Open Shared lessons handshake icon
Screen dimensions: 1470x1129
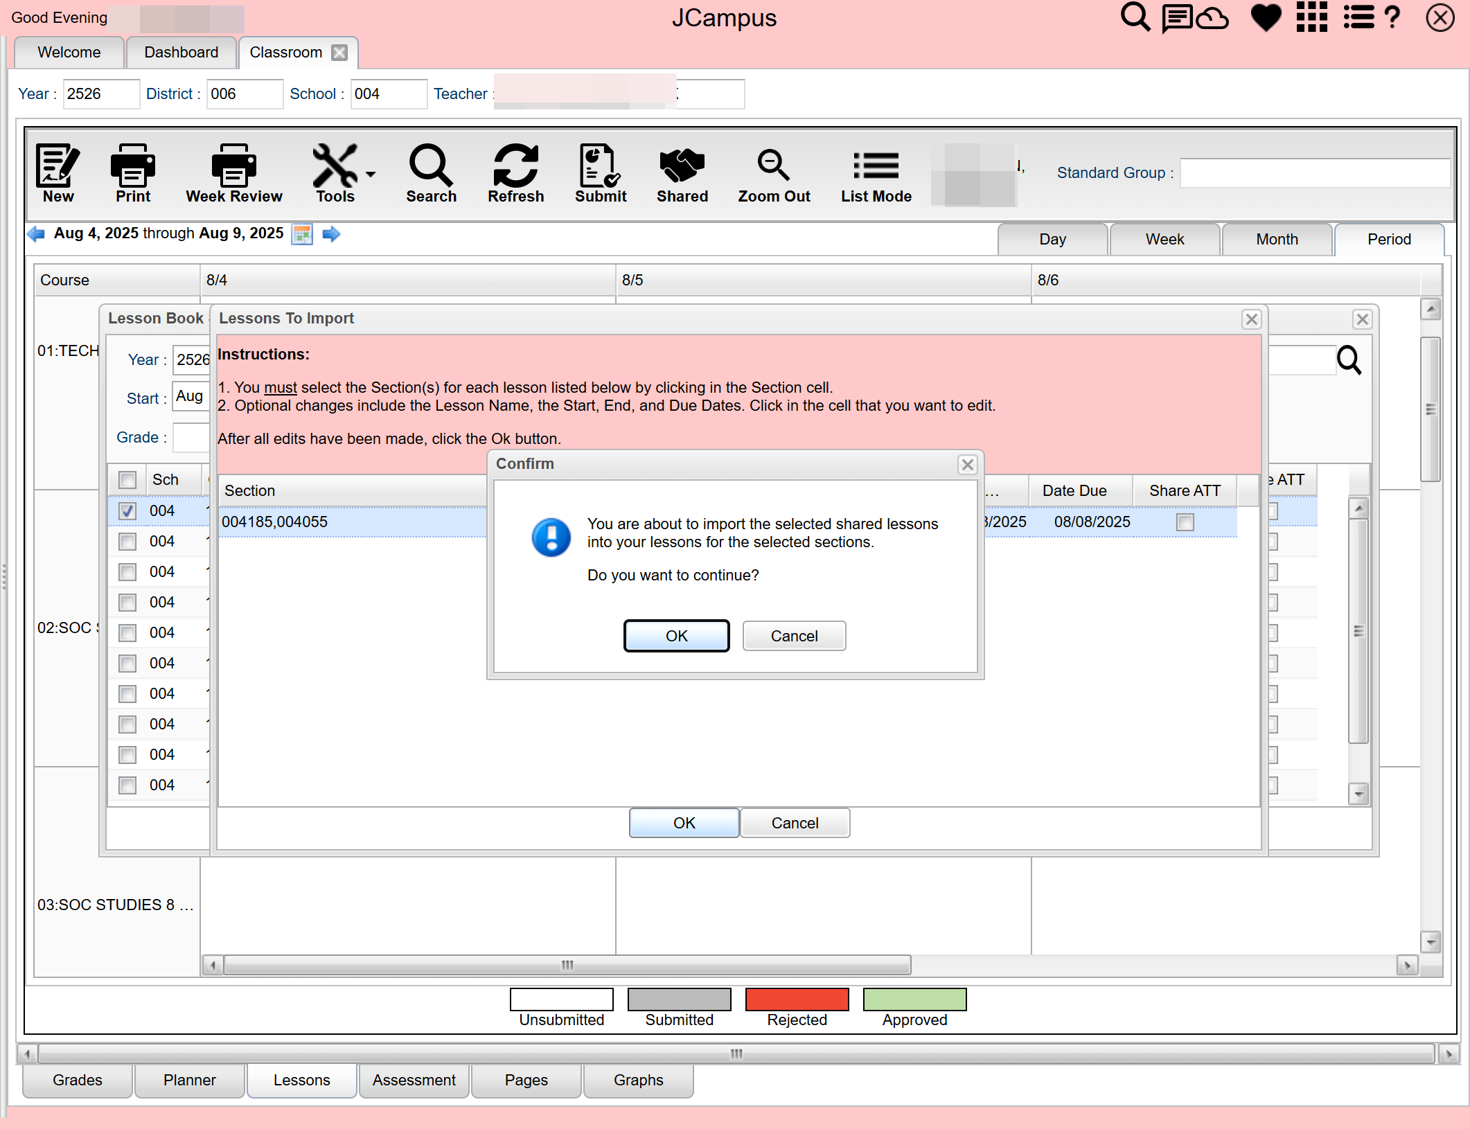point(682,173)
